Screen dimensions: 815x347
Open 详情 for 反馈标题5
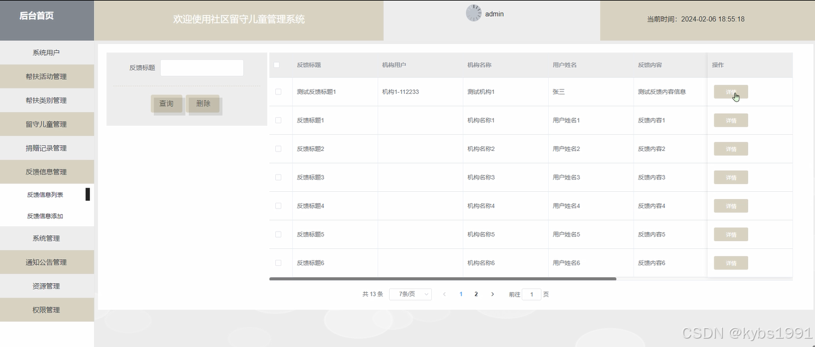click(x=731, y=235)
